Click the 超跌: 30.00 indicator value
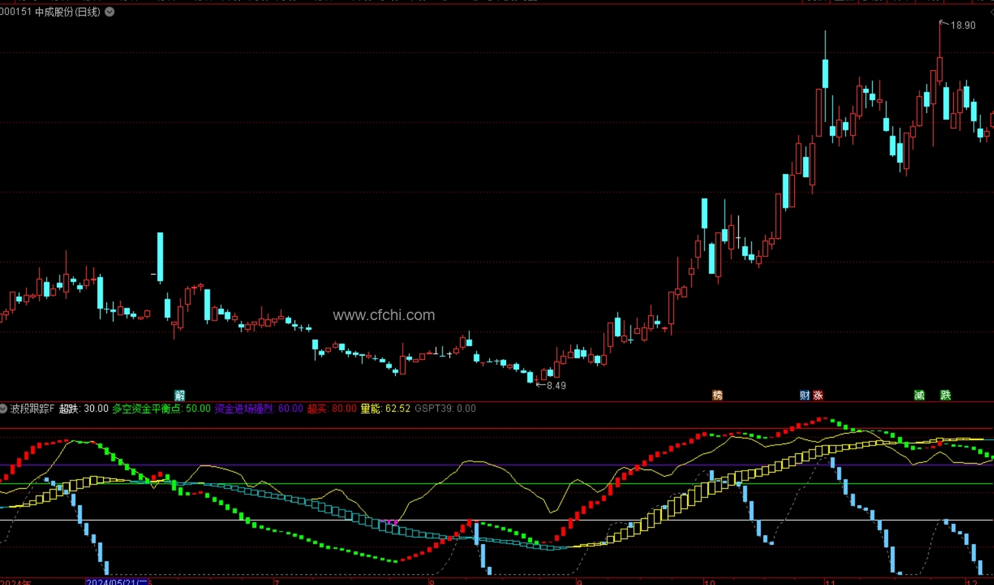Screen dimensions: 994x585 (84, 408)
